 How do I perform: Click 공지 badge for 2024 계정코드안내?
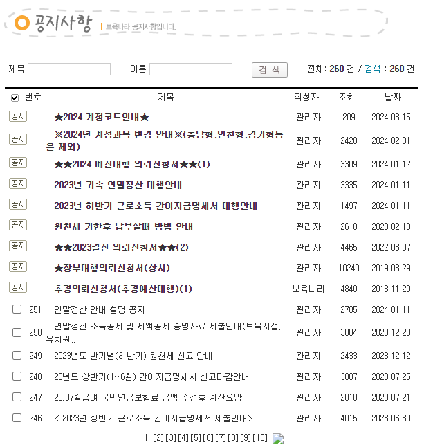tap(18, 116)
